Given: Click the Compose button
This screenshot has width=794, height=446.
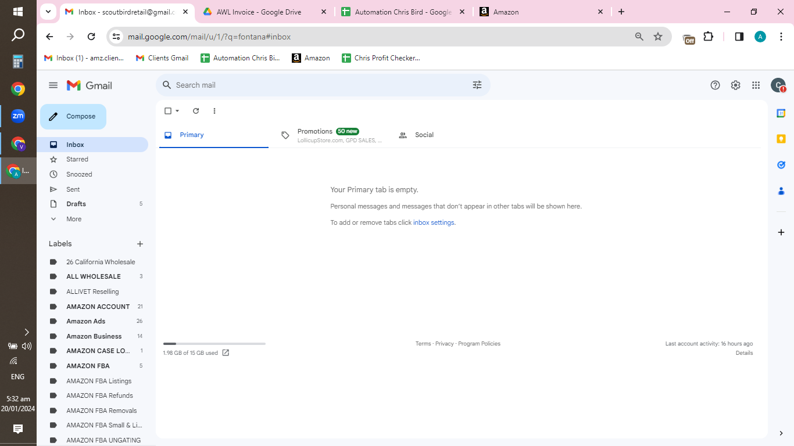Looking at the screenshot, I should point(73,117).
